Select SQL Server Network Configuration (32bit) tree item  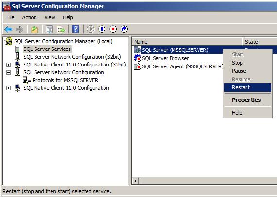click(72, 57)
